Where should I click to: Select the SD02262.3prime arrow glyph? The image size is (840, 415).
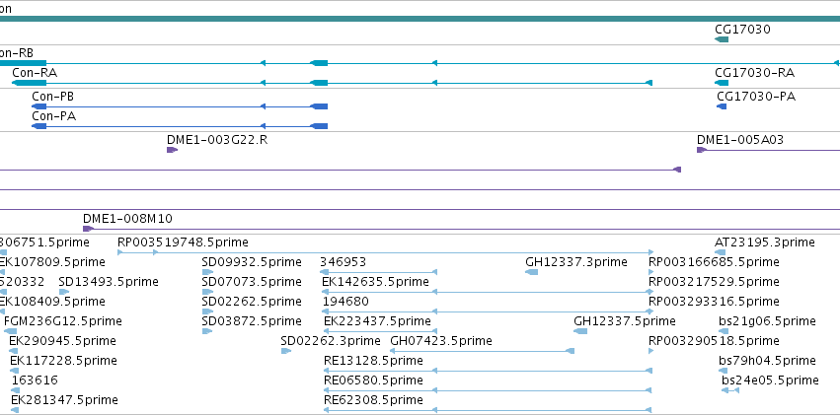tap(286, 351)
